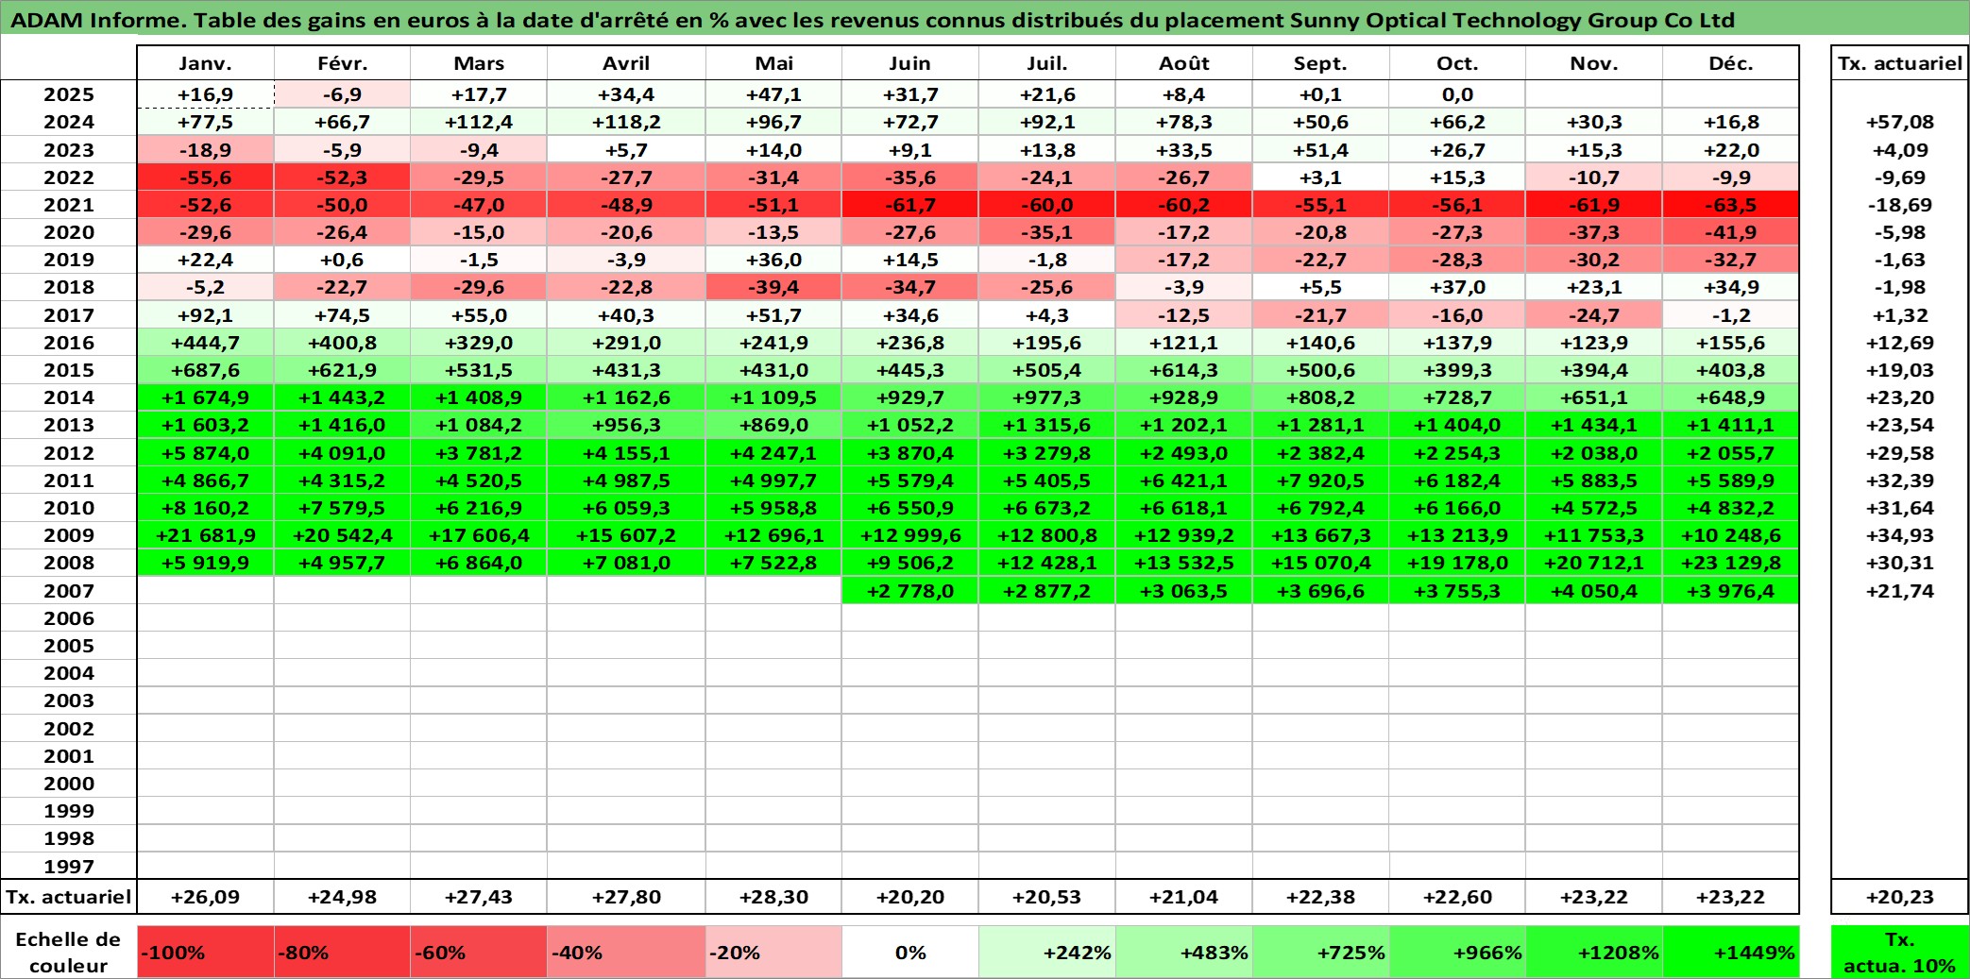The image size is (1970, 979).
Task: Click the Tx. actua. 10% green swatch
Action: coord(1900,952)
